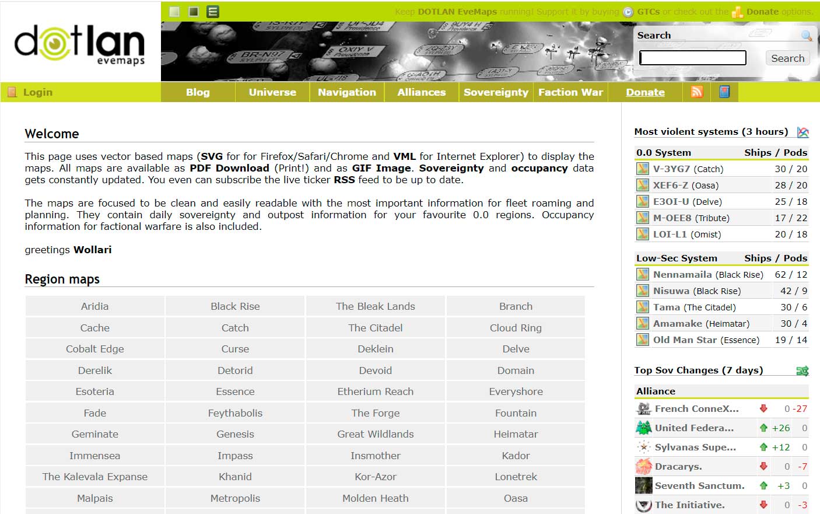Follow the GTCs link in top banner
The image size is (820, 514).
tap(649, 12)
